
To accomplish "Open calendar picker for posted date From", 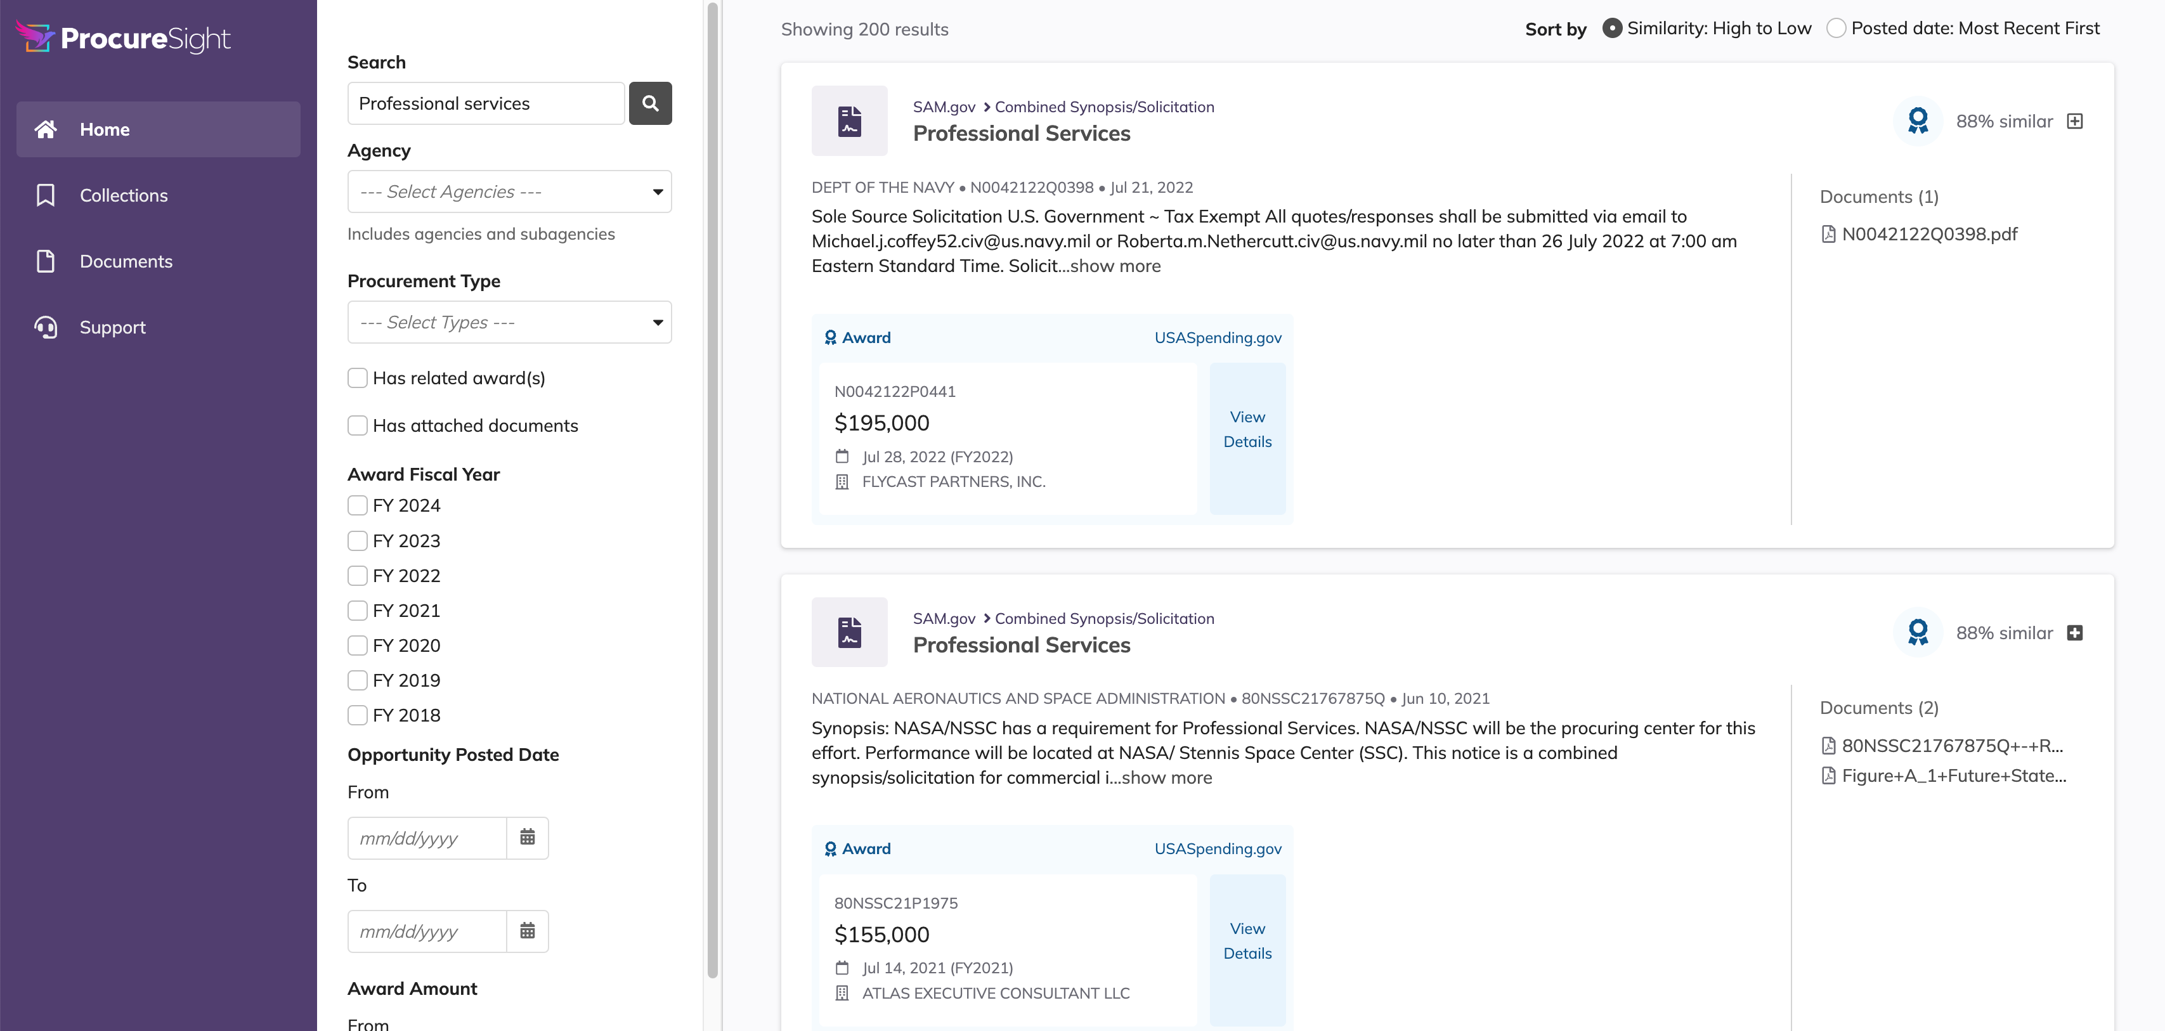I will [527, 838].
